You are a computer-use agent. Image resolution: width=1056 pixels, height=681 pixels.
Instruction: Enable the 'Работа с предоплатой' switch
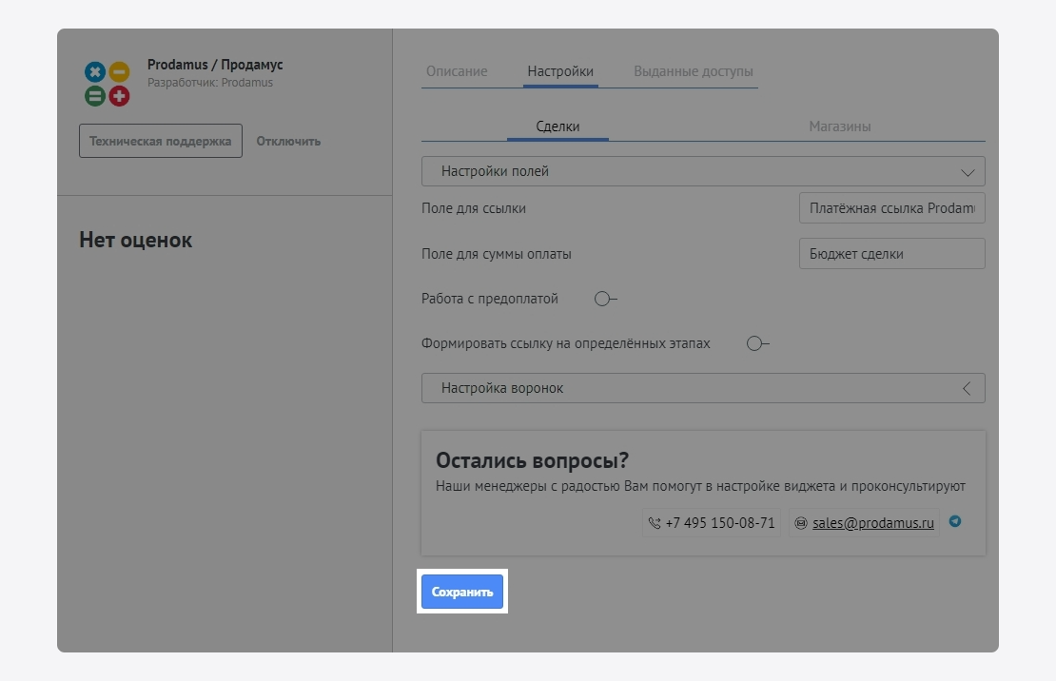pos(605,299)
